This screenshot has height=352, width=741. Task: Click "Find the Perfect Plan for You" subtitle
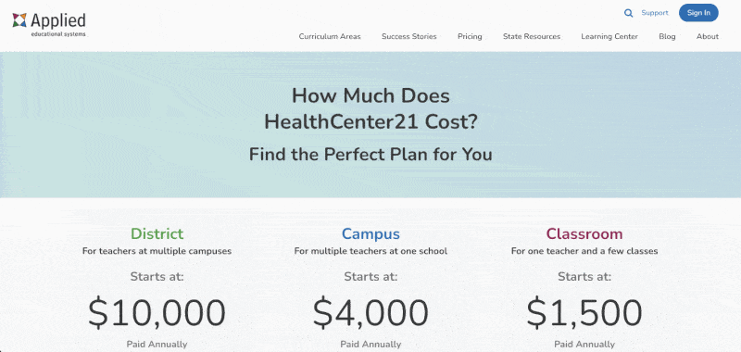370,155
